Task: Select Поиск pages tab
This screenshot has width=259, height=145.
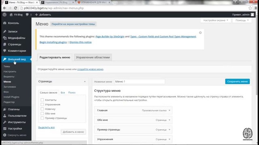Action: click(72, 93)
